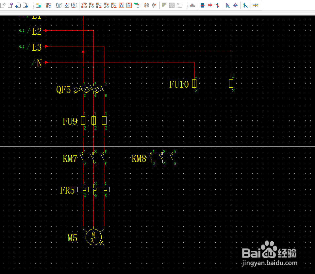Click dashed box diamond with single red top icon
The image size is (315, 274).
tap(66, 5)
